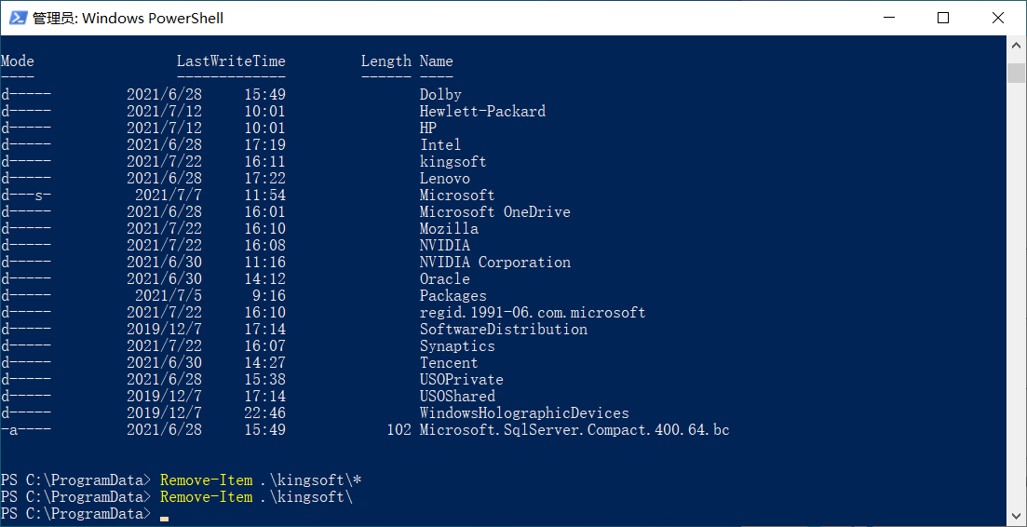Click the Intel directory name
Viewport: 1027px width, 527px height.
pyautogui.click(x=440, y=144)
